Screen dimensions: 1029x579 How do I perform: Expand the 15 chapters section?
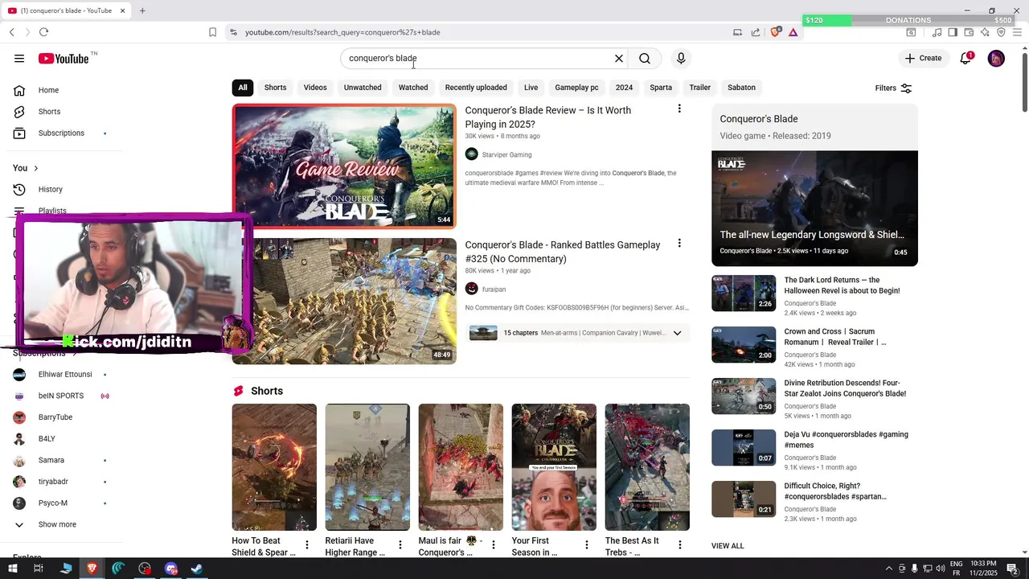coord(677,333)
